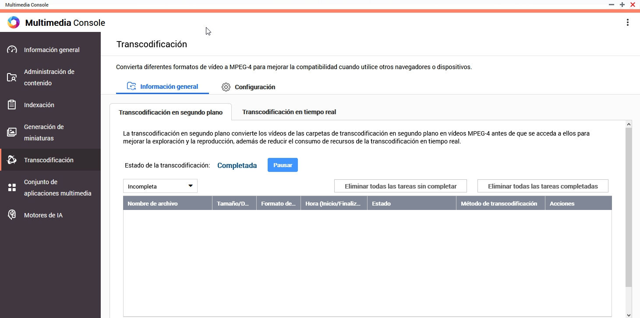Open Motores de IA brain icon
This screenshot has height=318, width=640.
coord(12,215)
